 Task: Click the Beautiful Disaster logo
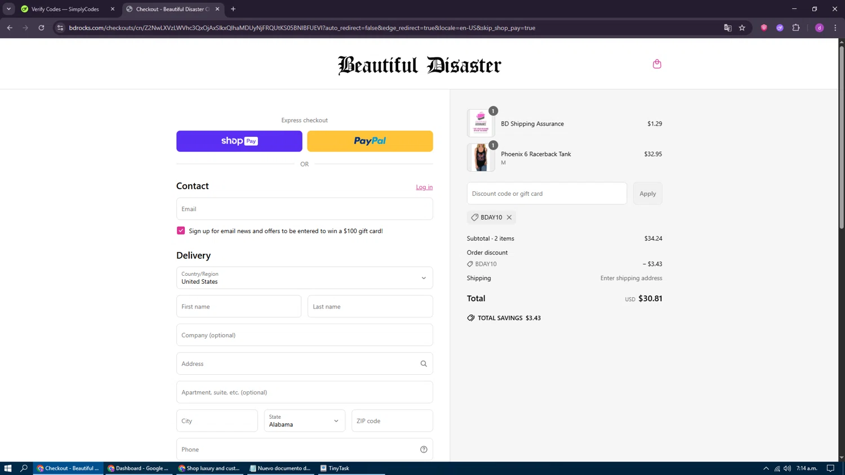coord(419,65)
